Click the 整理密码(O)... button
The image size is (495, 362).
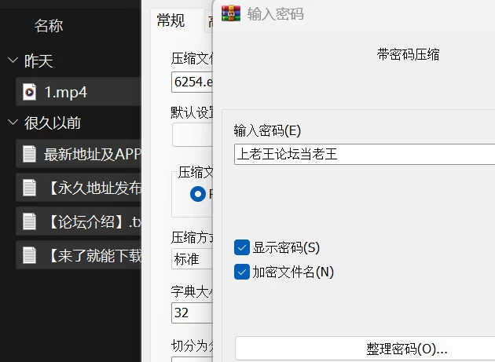point(365,349)
